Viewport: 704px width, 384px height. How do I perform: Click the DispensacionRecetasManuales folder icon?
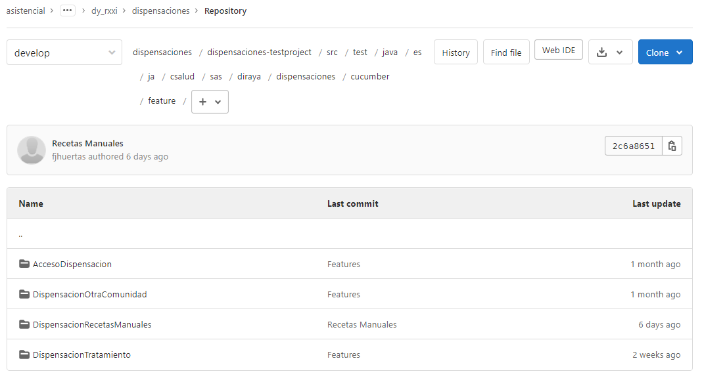tap(24, 324)
